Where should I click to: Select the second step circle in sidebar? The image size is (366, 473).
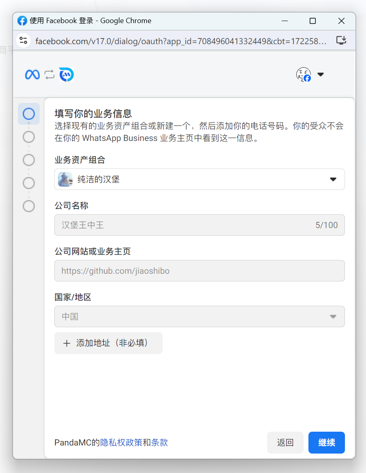pyautogui.click(x=29, y=137)
